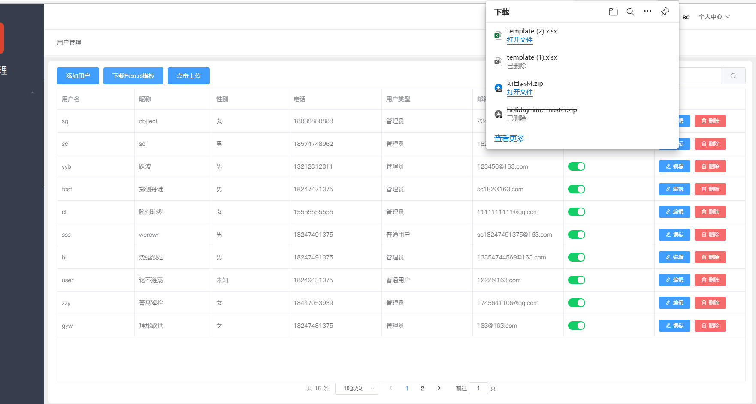
Task: Select page 2 in pagination
Action: click(423, 388)
